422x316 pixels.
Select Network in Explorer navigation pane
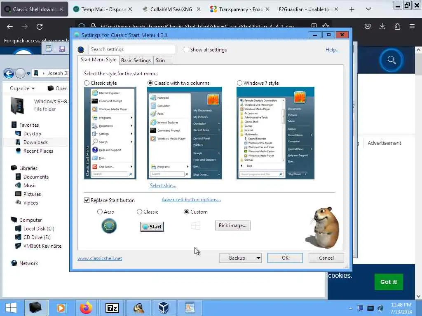coord(28,263)
